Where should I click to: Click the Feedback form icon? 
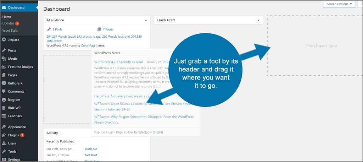click(x=4, y=116)
